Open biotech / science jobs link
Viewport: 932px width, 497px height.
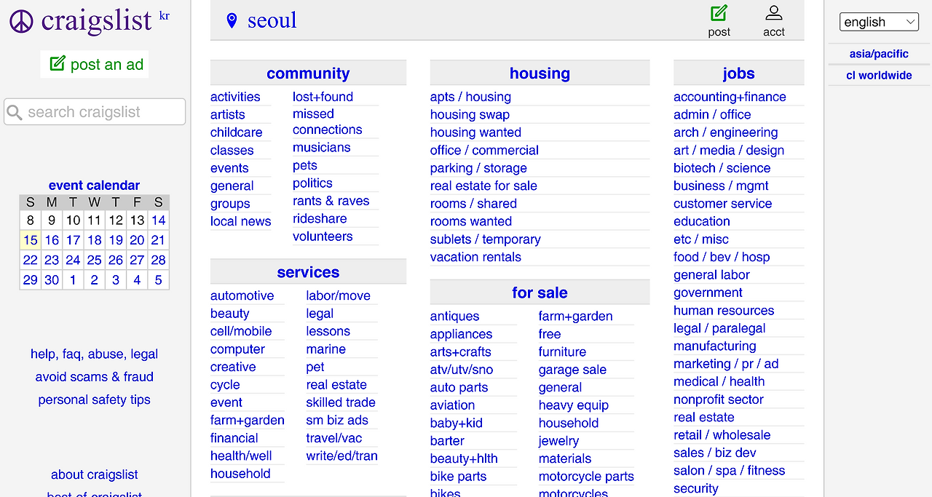pos(722,168)
